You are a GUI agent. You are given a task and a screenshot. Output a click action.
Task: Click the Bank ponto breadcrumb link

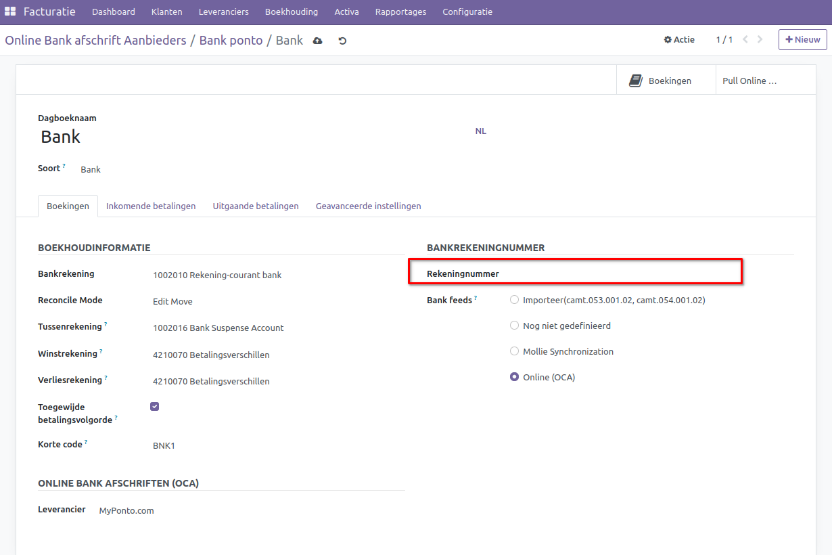point(231,41)
